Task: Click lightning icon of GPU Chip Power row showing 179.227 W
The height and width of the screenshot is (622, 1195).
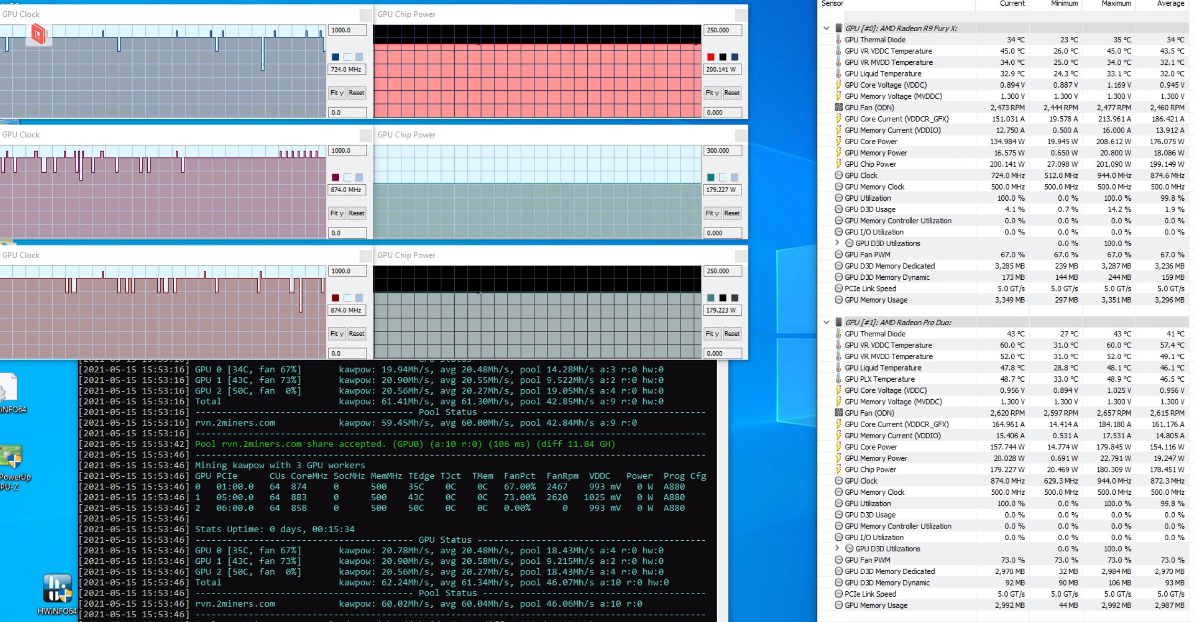Action: [838, 469]
